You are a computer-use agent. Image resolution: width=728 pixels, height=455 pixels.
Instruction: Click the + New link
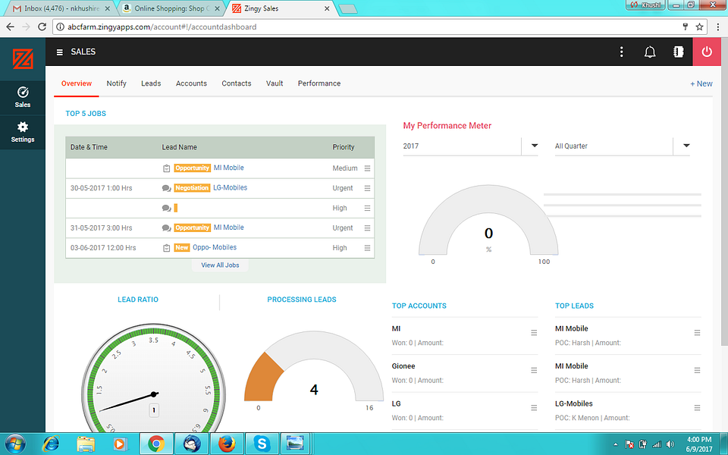701,83
